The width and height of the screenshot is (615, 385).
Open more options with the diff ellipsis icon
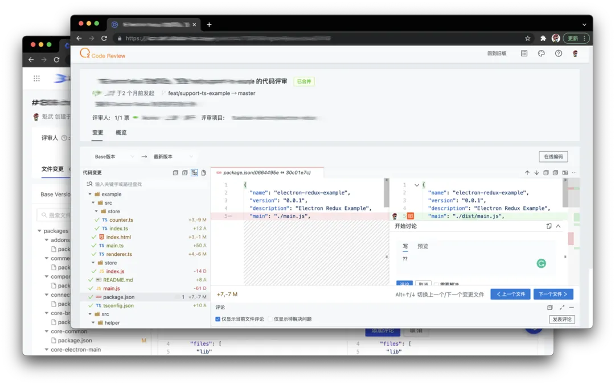574,172
